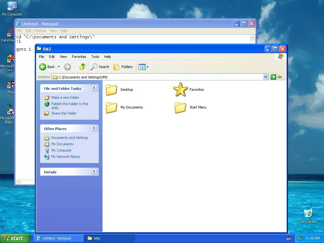Minimize the VM2 window
Viewport: 324px width, 243px height.
tap(268, 49)
